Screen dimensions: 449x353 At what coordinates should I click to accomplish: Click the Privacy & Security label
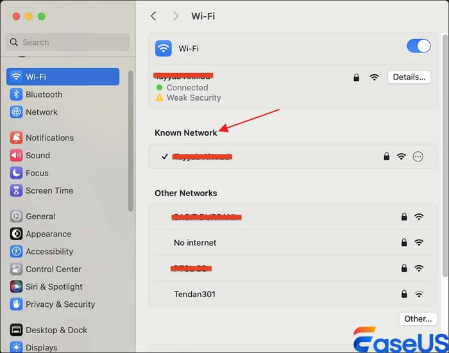coord(60,304)
